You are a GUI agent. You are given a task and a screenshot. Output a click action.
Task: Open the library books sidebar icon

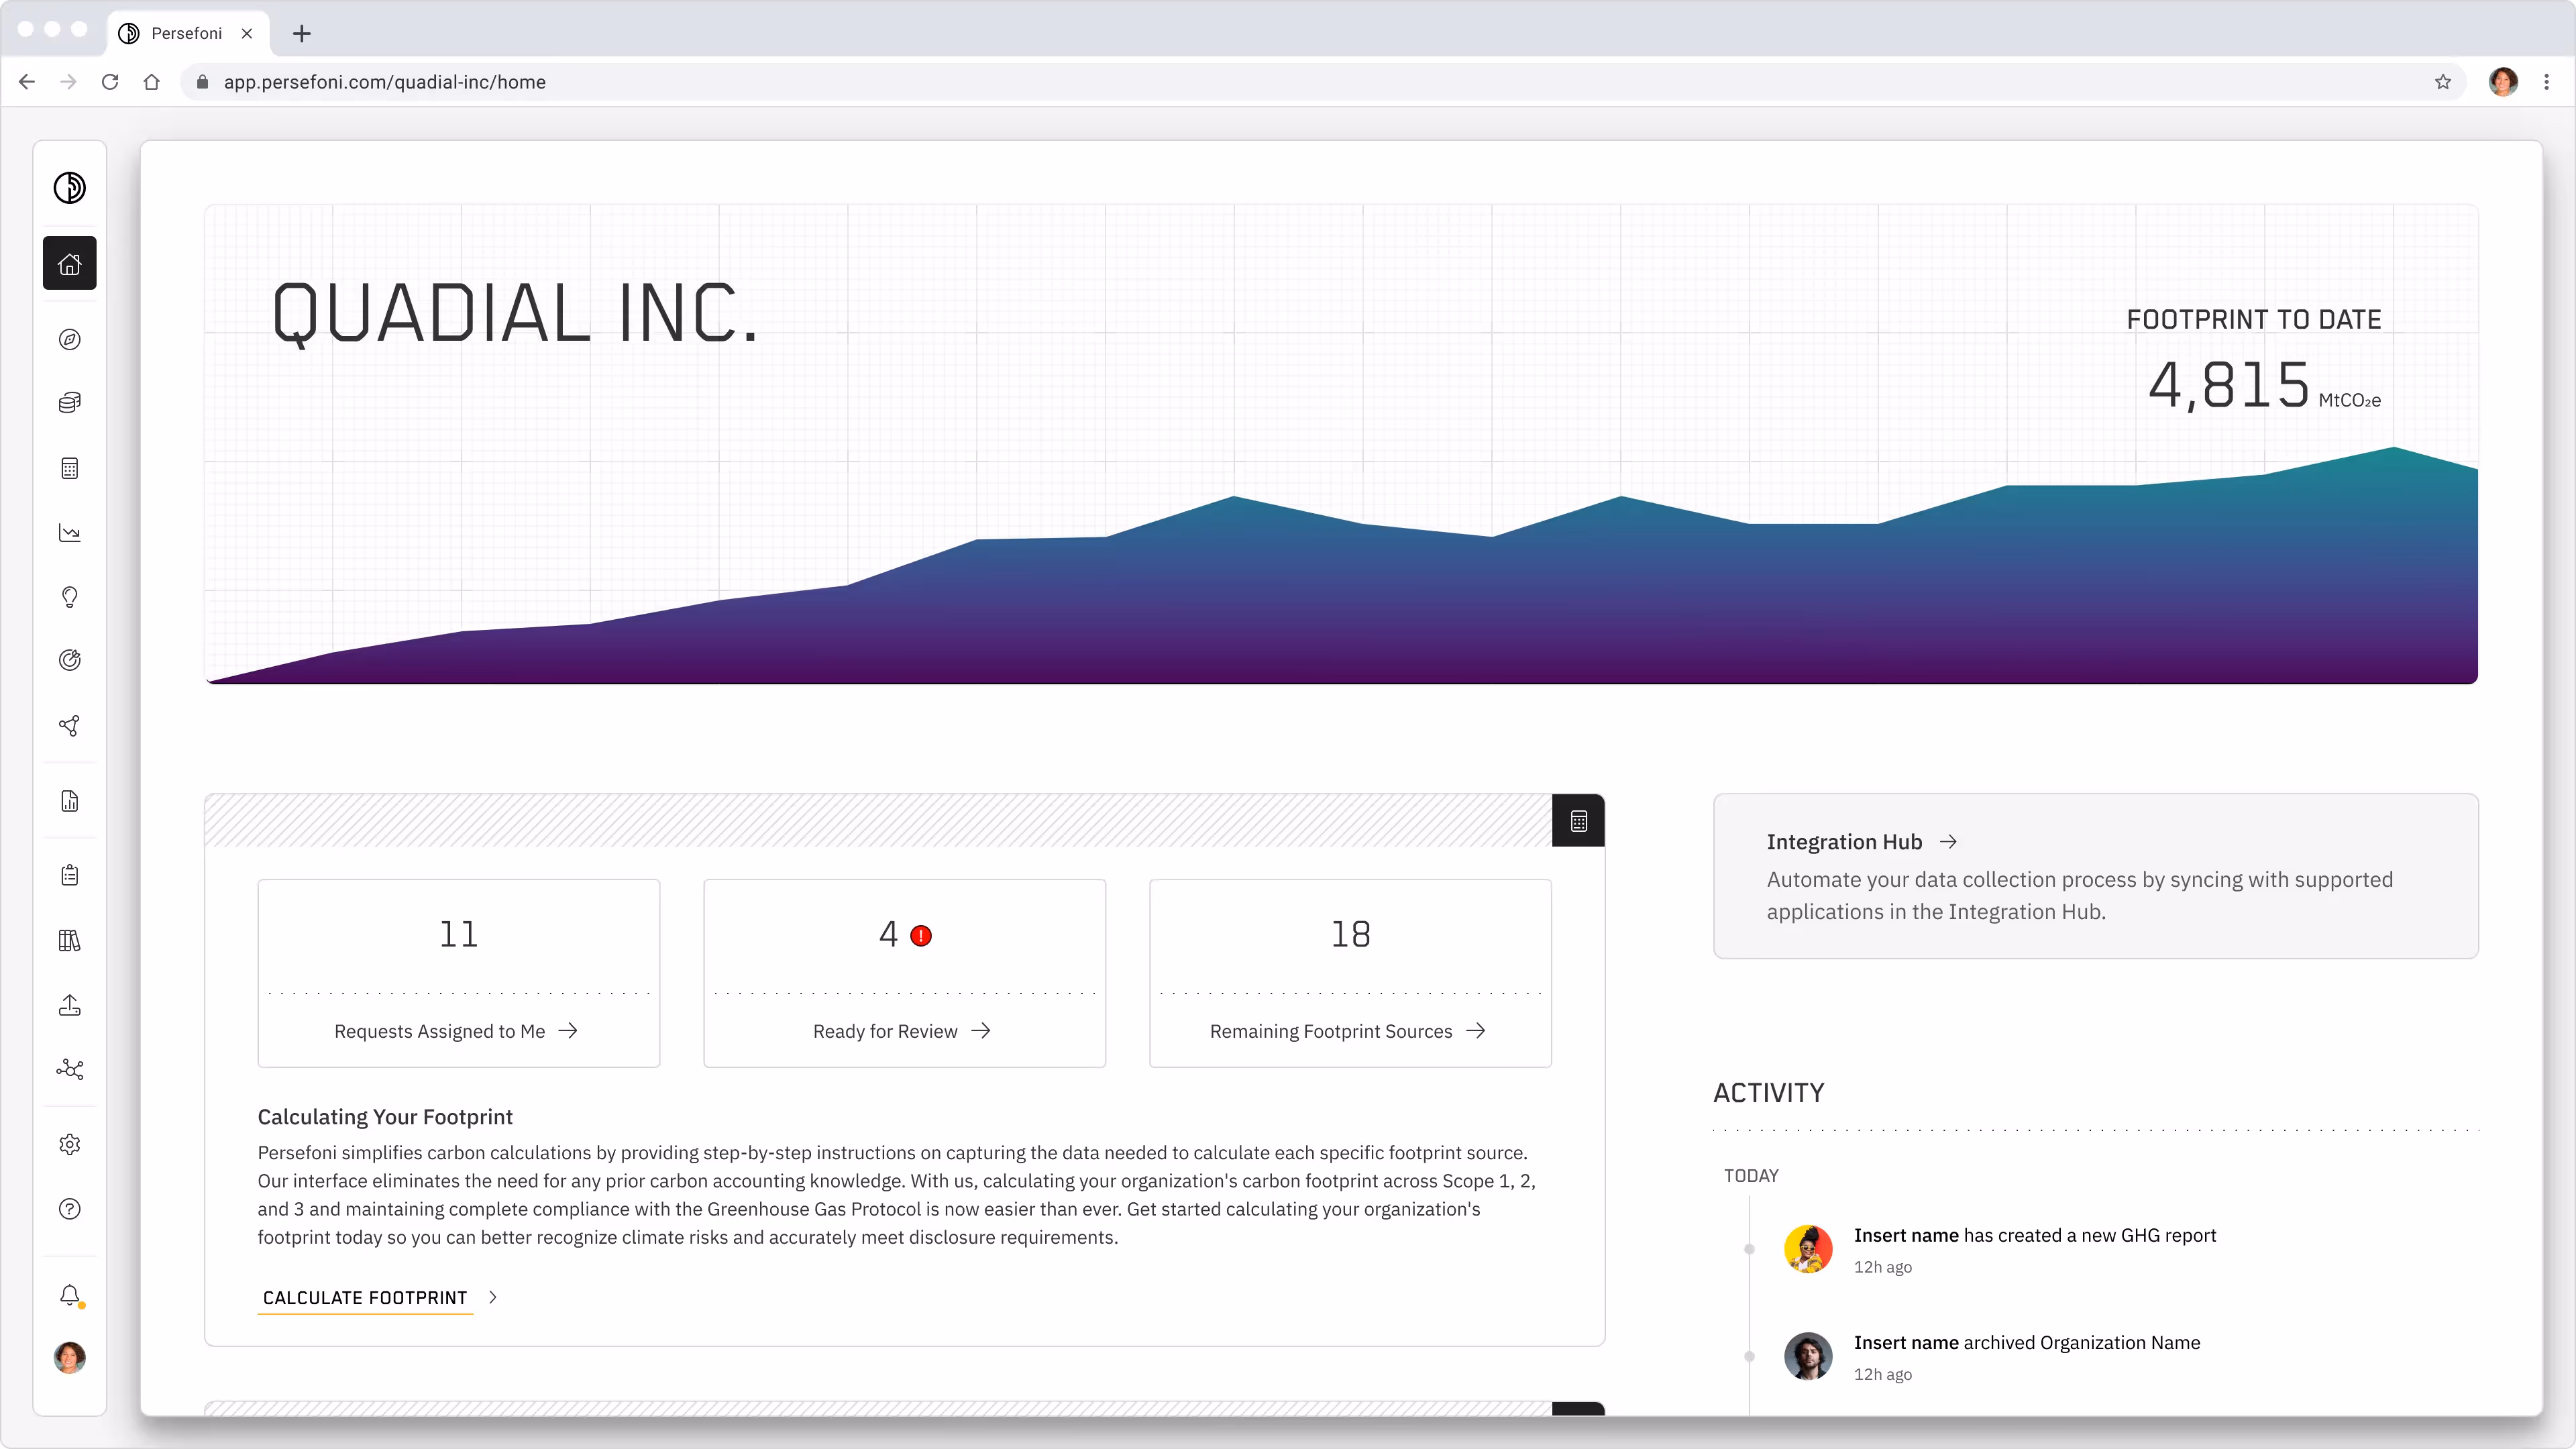coord(69,941)
